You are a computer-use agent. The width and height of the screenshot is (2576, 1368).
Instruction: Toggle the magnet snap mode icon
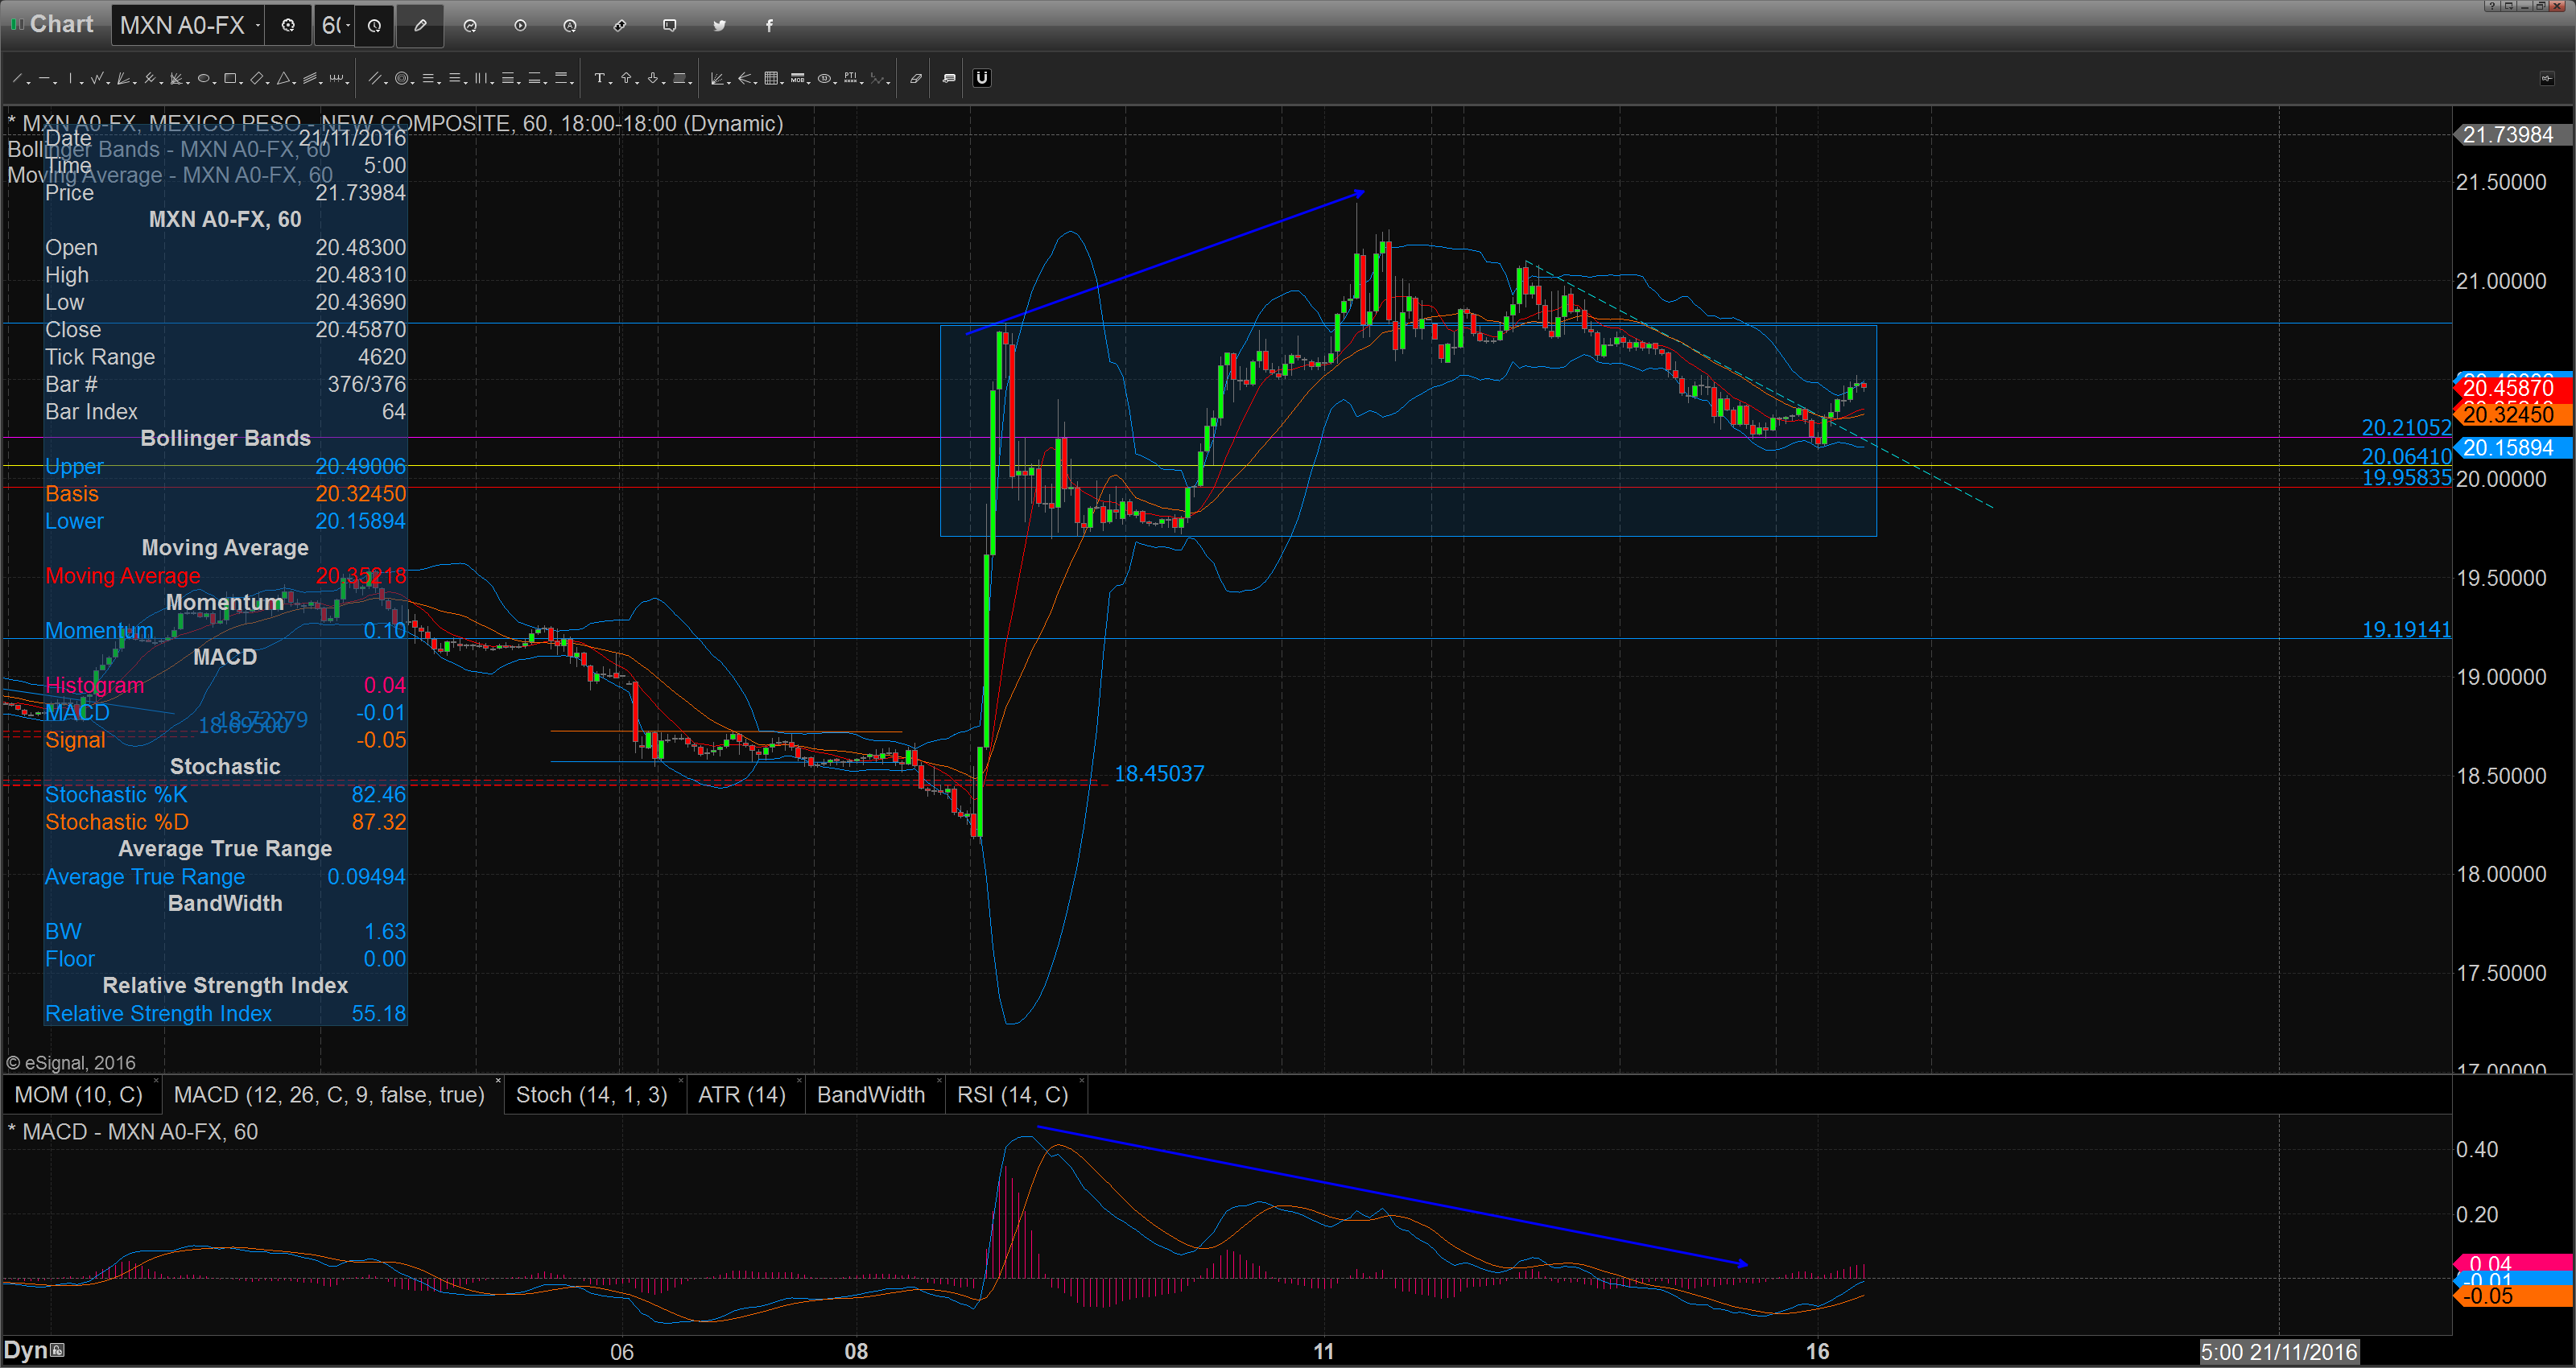(x=982, y=78)
